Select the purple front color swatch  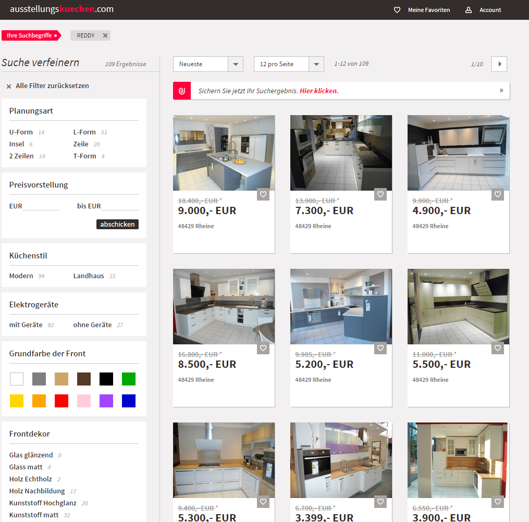(106, 401)
